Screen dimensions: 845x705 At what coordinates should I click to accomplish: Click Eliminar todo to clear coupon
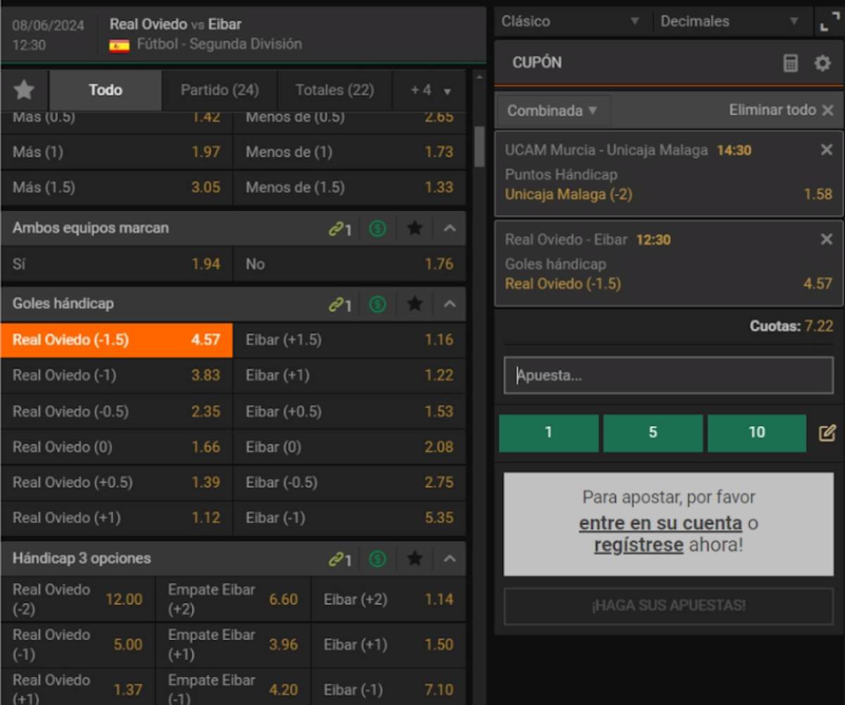781,110
